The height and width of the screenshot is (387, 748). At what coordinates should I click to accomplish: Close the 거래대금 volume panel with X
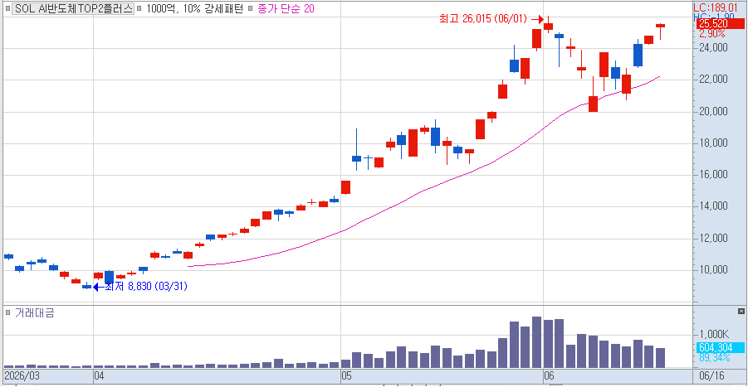coord(741,312)
